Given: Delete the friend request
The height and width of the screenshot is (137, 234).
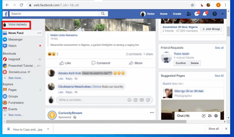Looking at the screenshot, I should (x=195, y=63).
